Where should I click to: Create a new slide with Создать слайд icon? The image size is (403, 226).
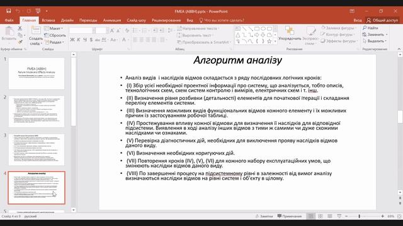tap(36, 36)
